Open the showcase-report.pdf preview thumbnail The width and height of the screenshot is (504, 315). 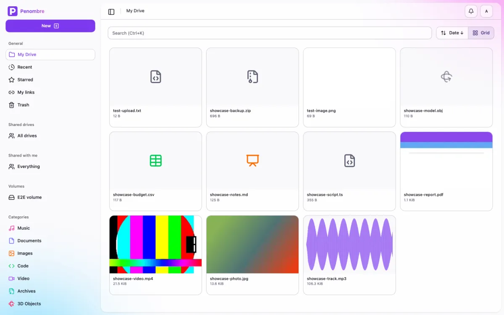[446, 160]
